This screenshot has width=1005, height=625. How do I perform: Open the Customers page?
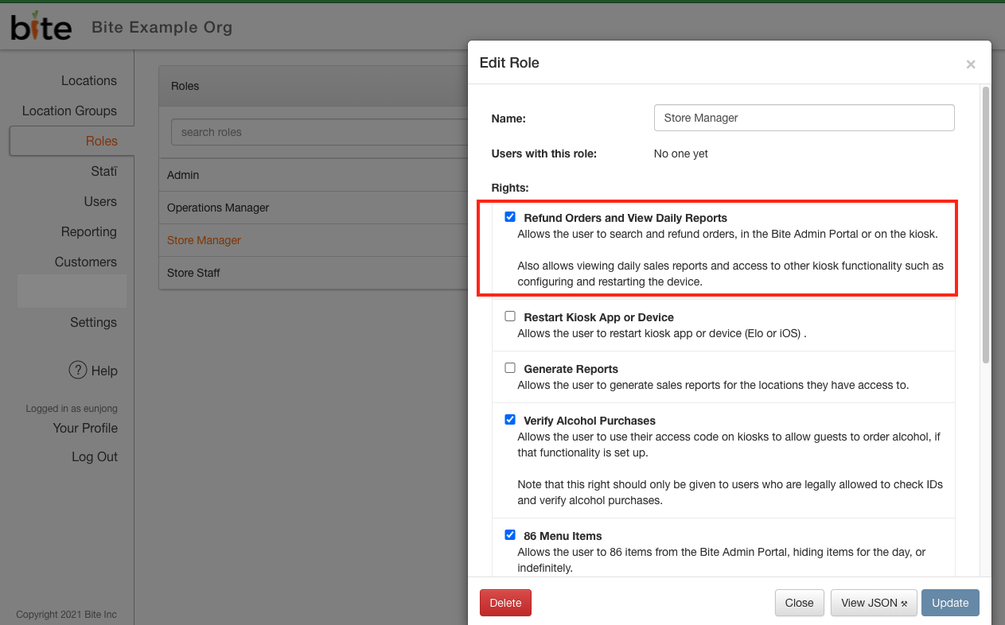pos(86,262)
